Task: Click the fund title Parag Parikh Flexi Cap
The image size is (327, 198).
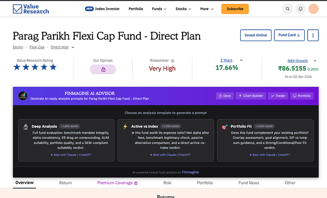Action: click(x=107, y=36)
